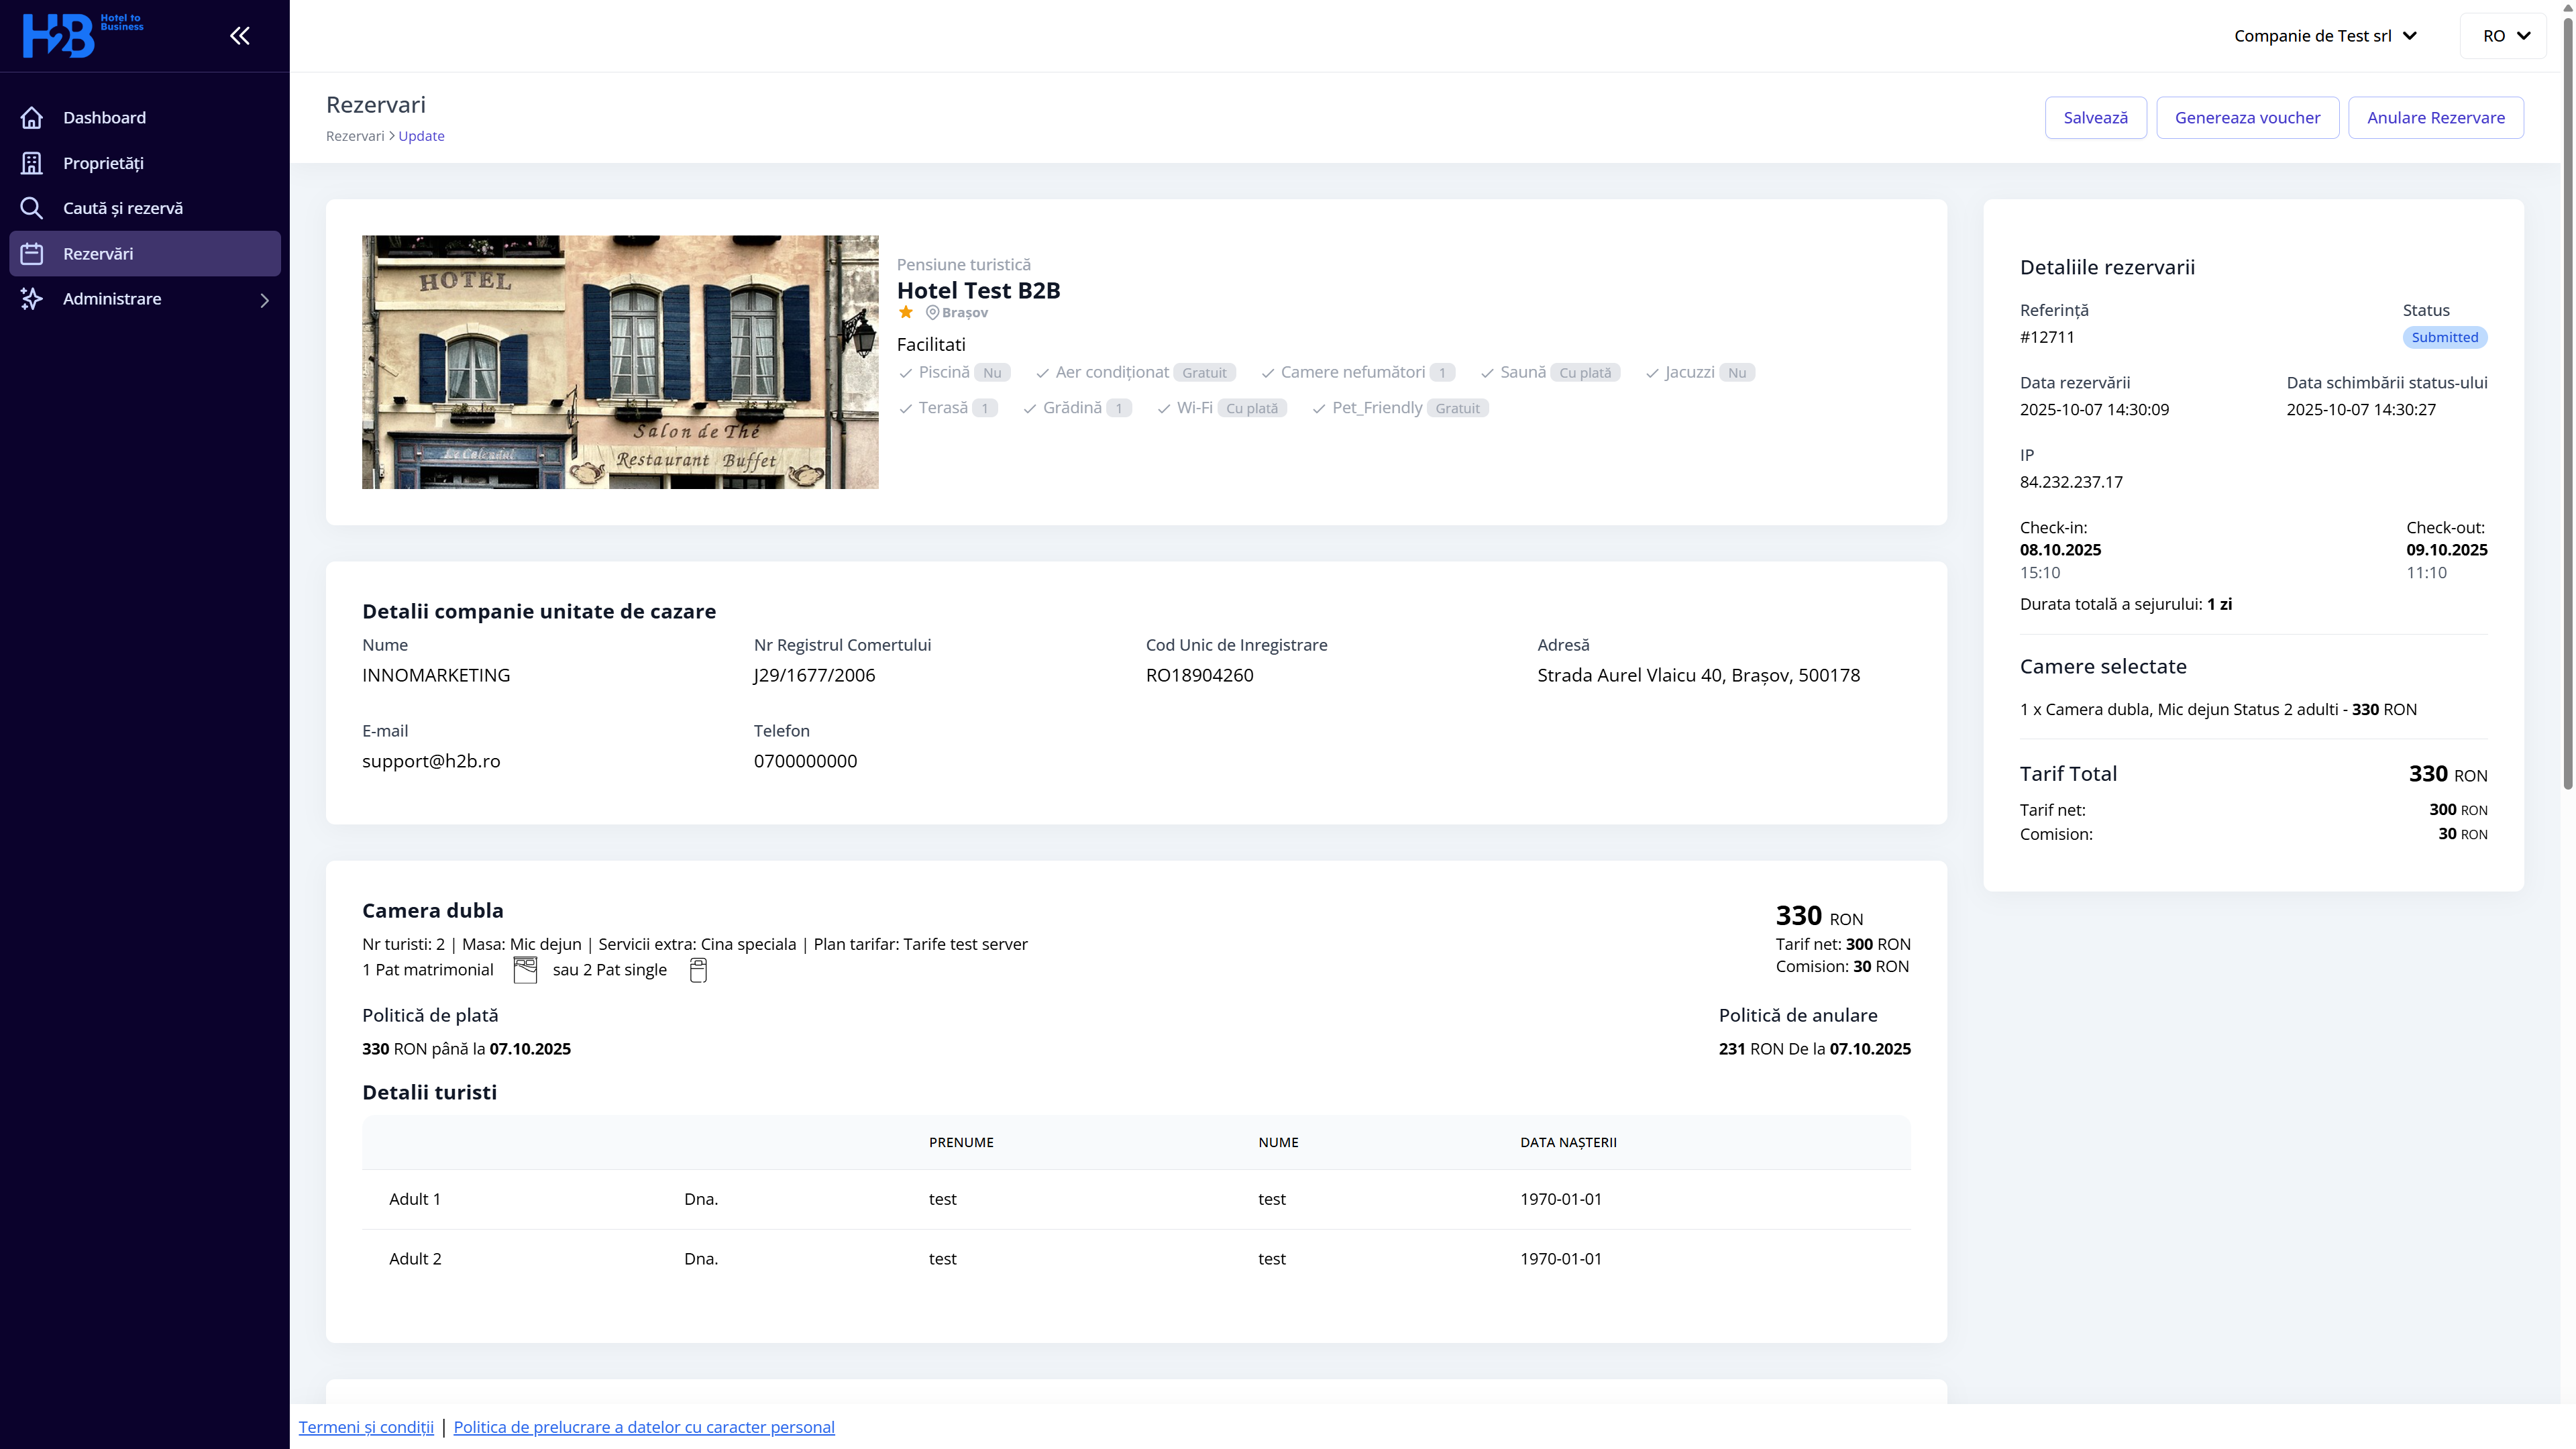Click the hotel facade photo
This screenshot has height=1449, width=2576.
click(620, 362)
